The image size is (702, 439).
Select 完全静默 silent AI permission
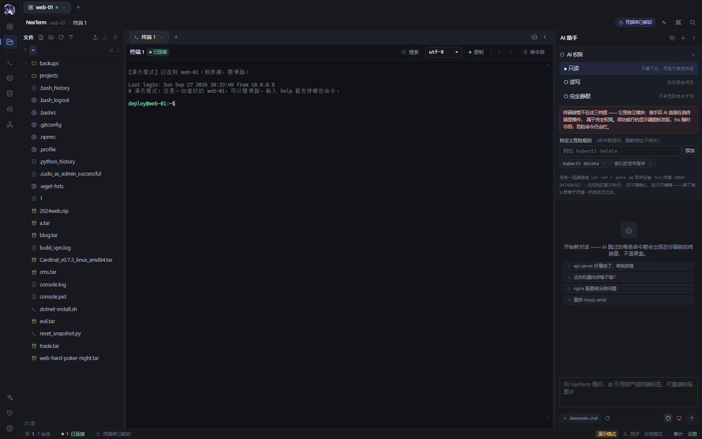628,96
